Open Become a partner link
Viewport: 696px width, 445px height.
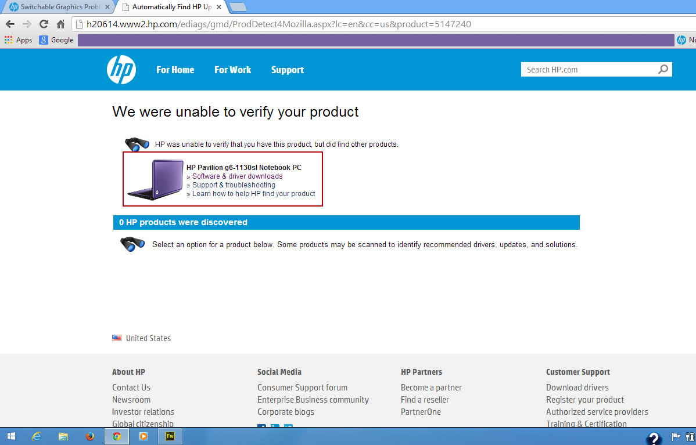point(431,388)
